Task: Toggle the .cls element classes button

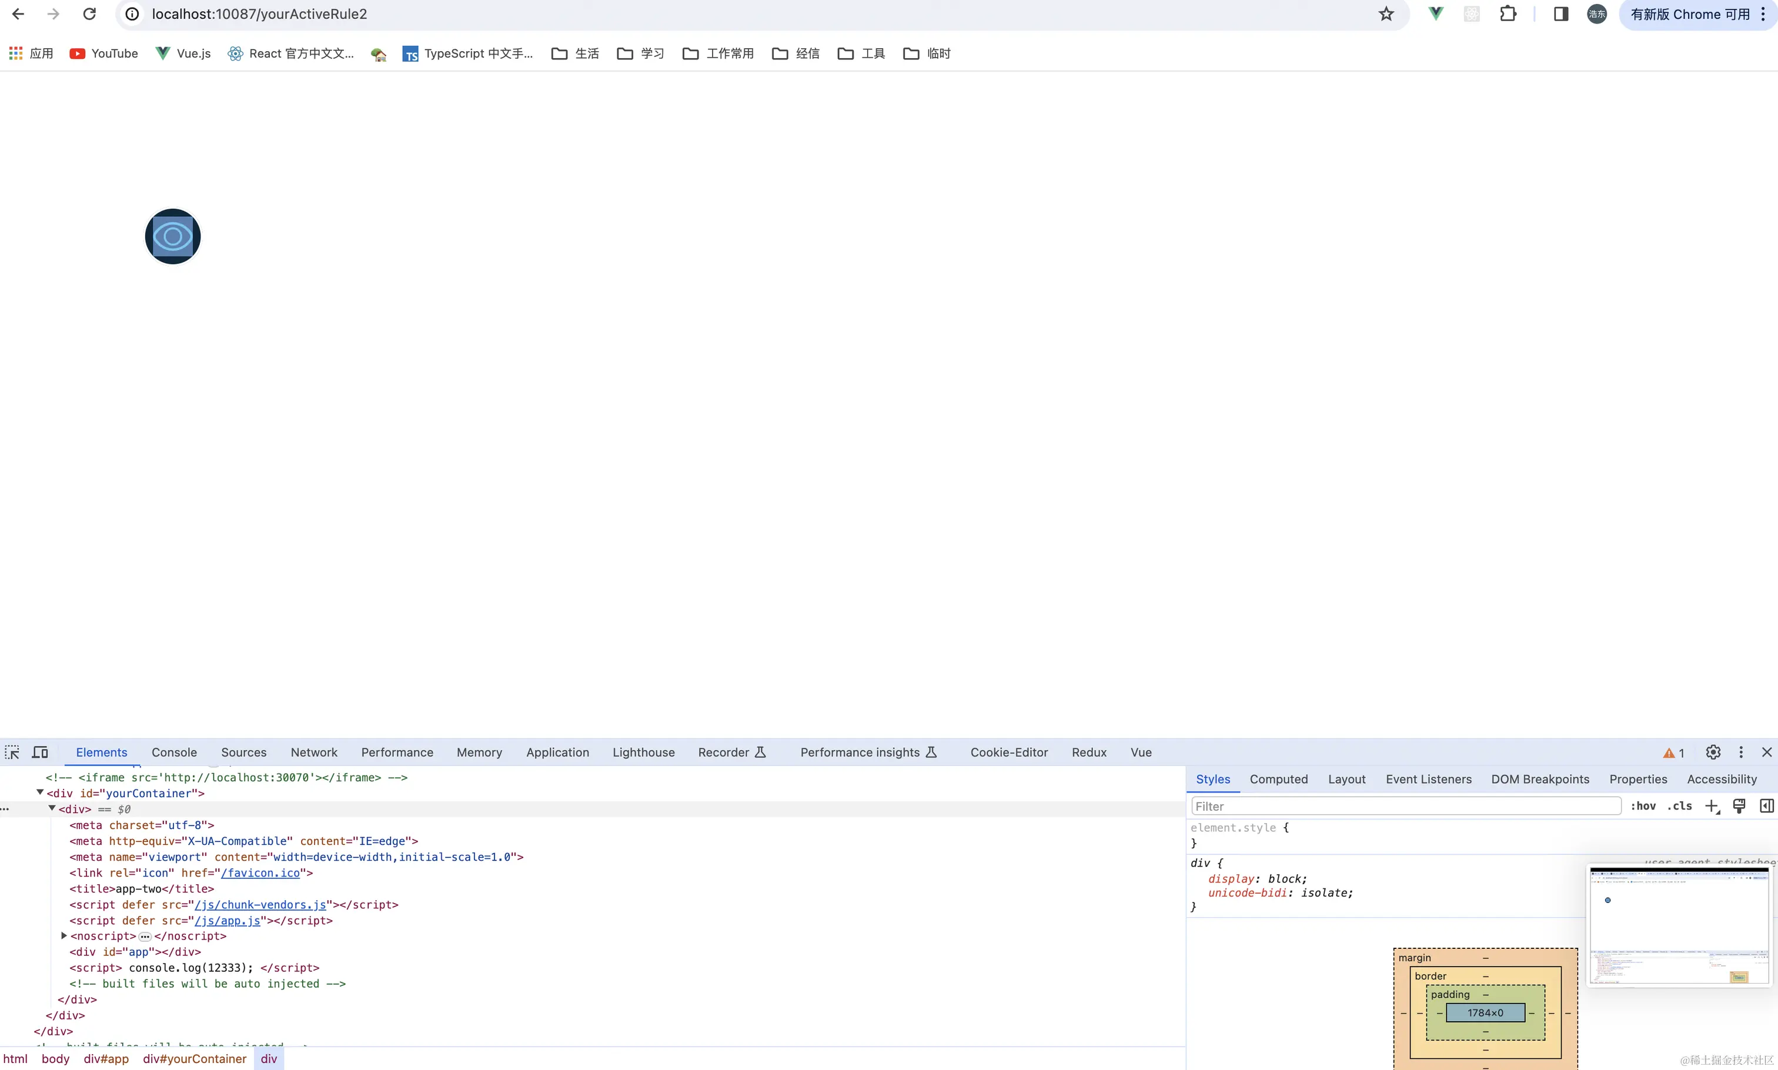Action: coord(1679,806)
